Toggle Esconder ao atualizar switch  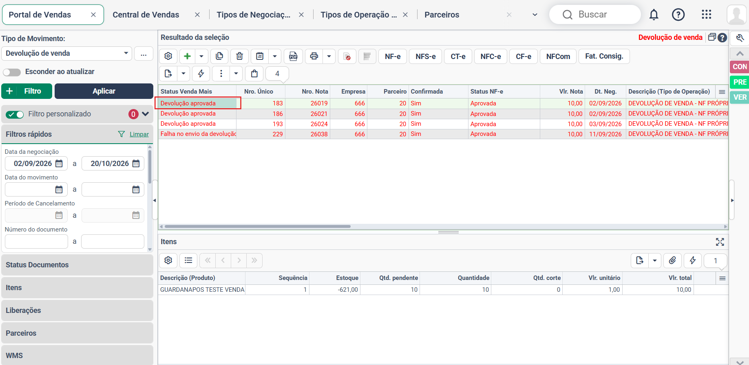pyautogui.click(x=12, y=72)
